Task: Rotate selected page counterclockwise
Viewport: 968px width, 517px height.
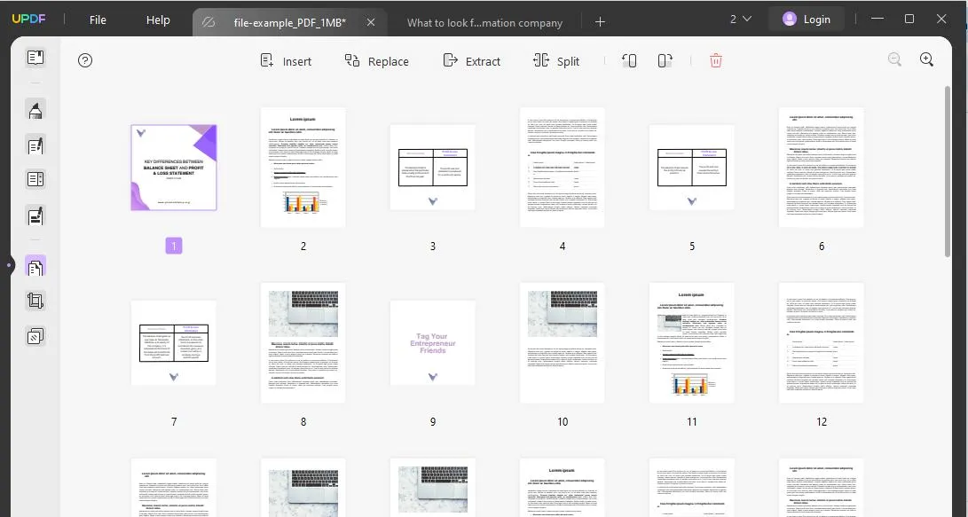Action: 629,60
